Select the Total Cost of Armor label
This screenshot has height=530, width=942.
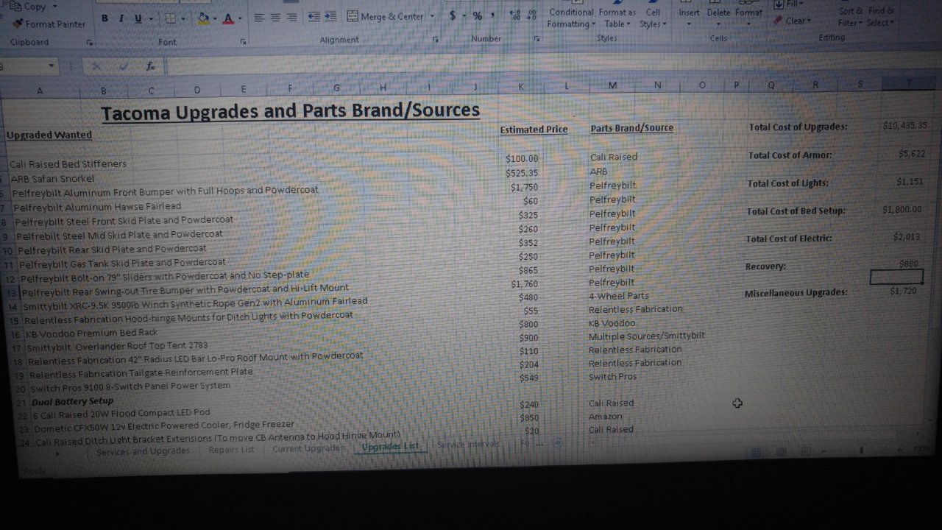pyautogui.click(x=790, y=155)
